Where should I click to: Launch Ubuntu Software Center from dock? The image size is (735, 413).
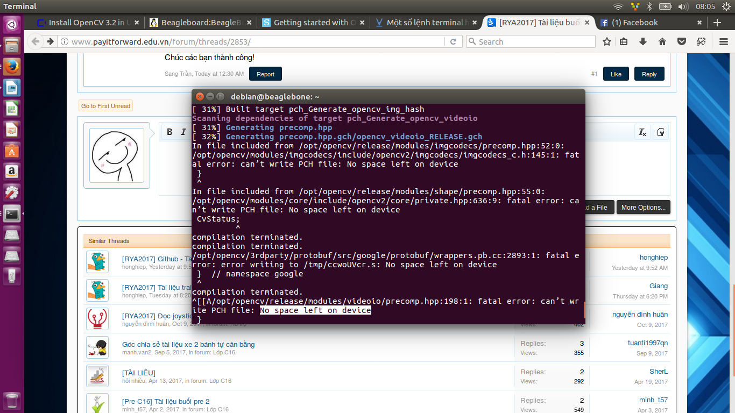(12, 151)
